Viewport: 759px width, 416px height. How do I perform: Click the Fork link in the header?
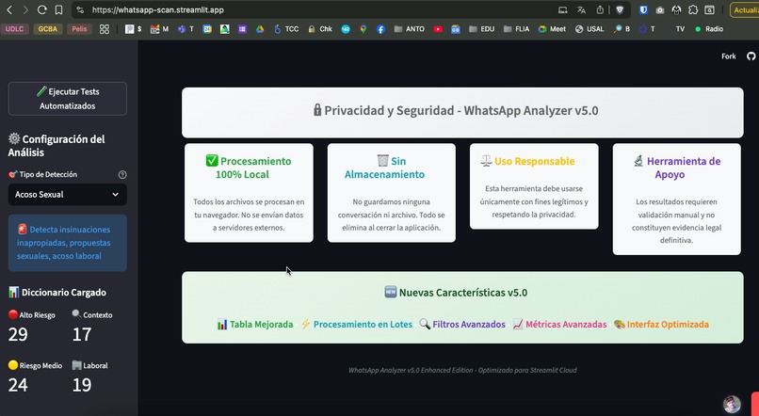point(729,56)
